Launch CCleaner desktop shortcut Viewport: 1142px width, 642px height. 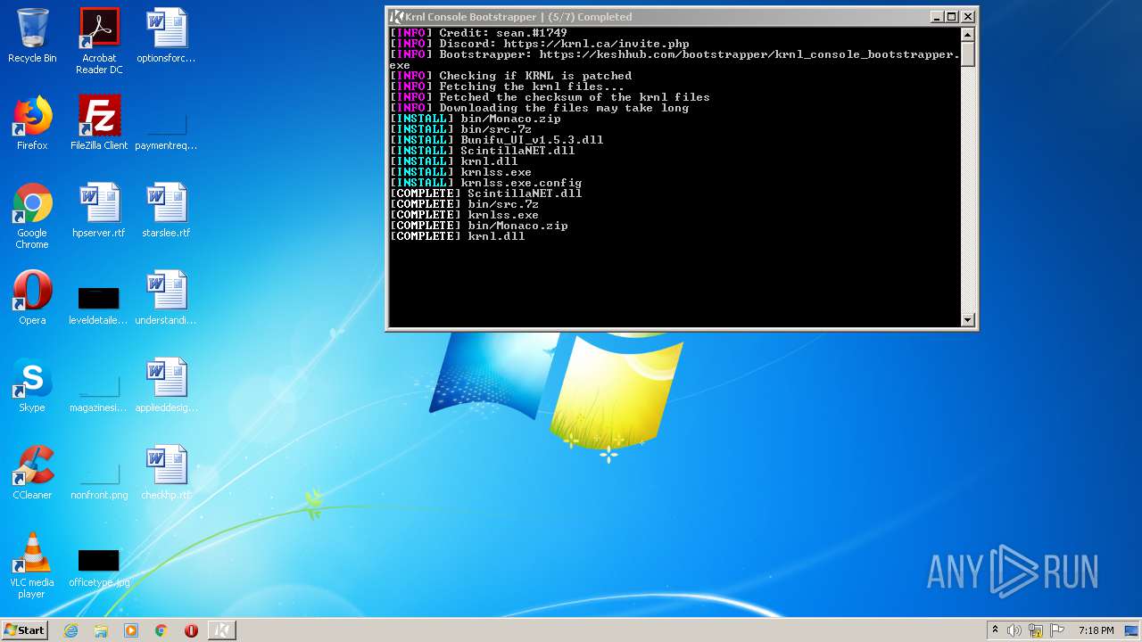[x=32, y=473]
